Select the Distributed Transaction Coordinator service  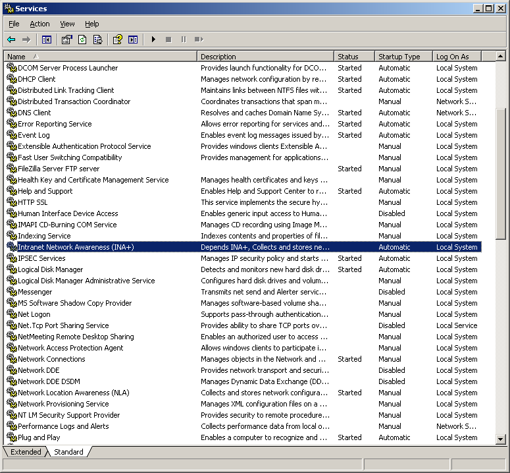244,101
